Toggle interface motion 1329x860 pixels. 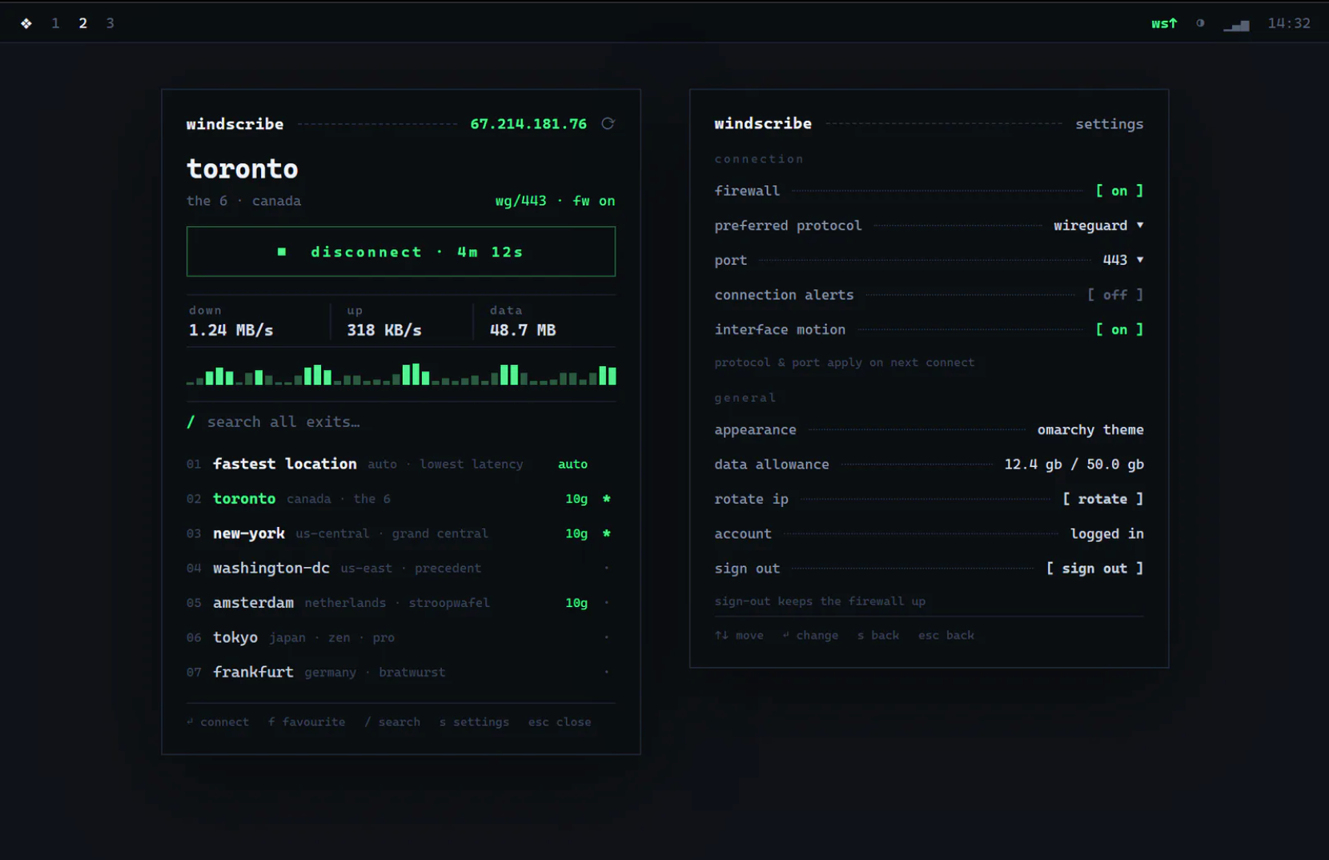pyautogui.click(x=1119, y=329)
